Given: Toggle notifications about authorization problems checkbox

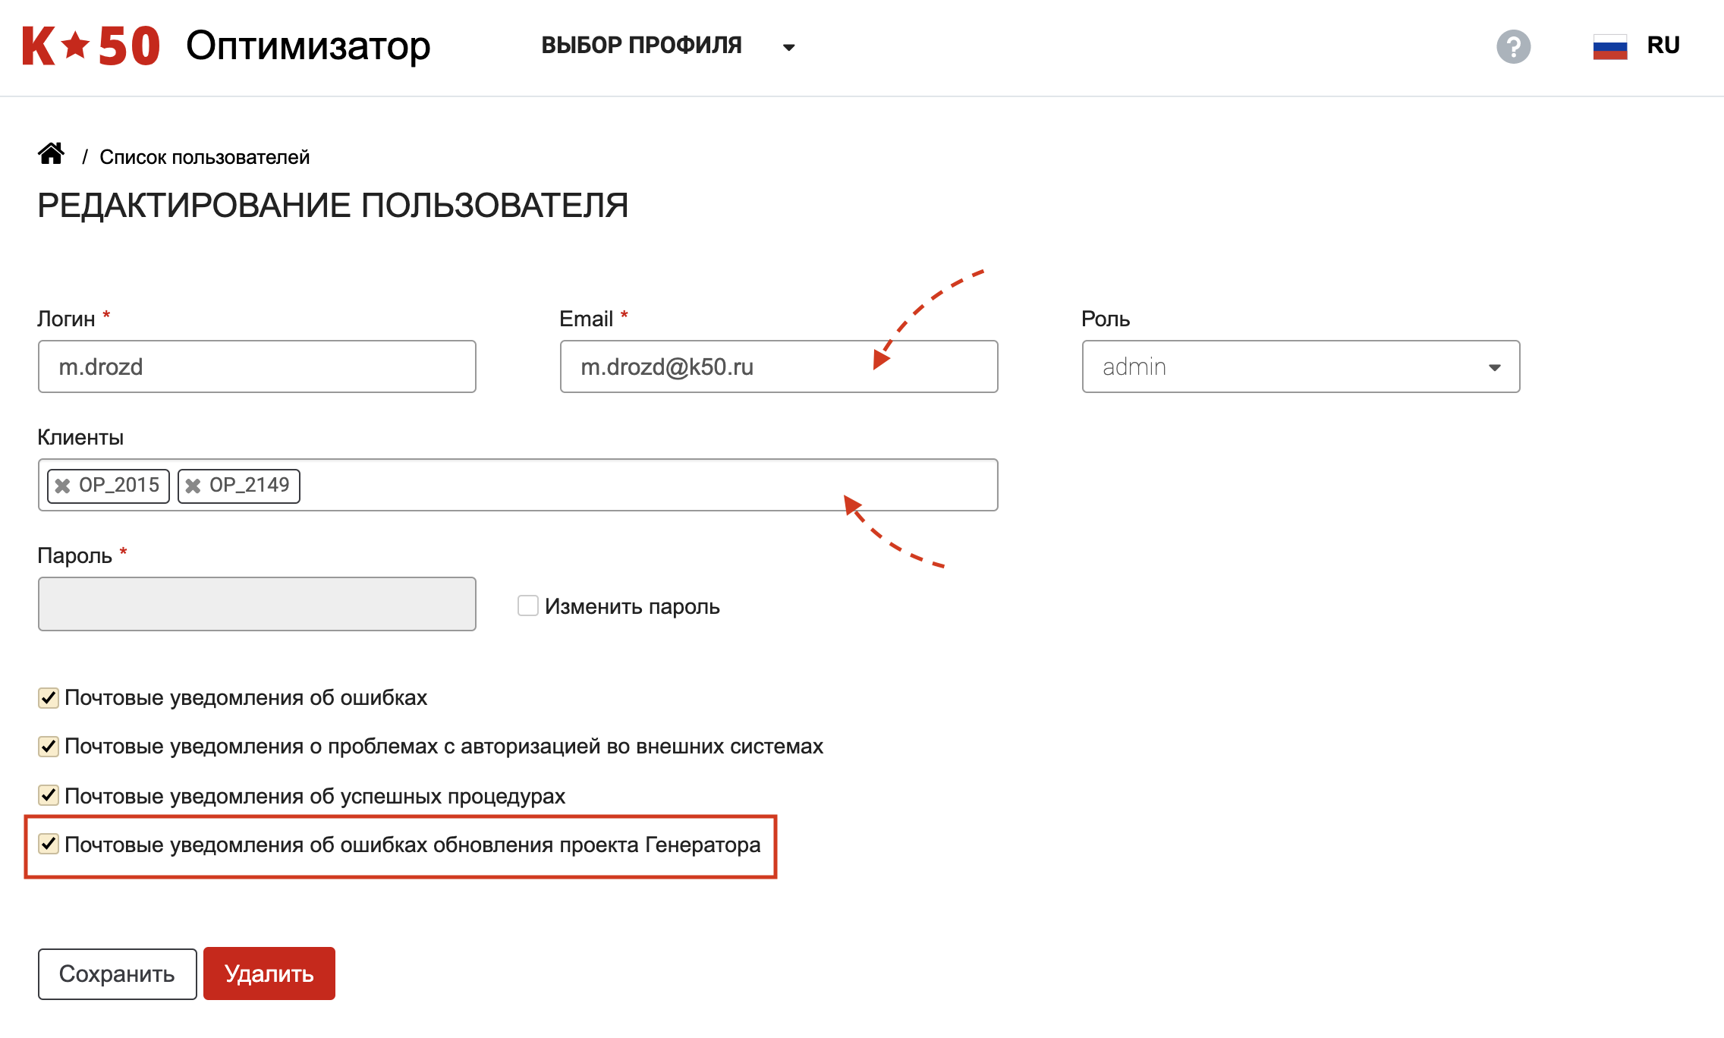Looking at the screenshot, I should (49, 746).
